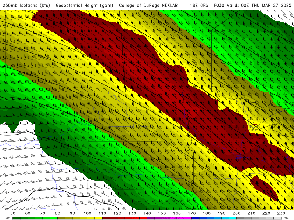This screenshot has width=294, height=220.
Task: Click the 220 value on the color scale
Action: (x=266, y=213)
